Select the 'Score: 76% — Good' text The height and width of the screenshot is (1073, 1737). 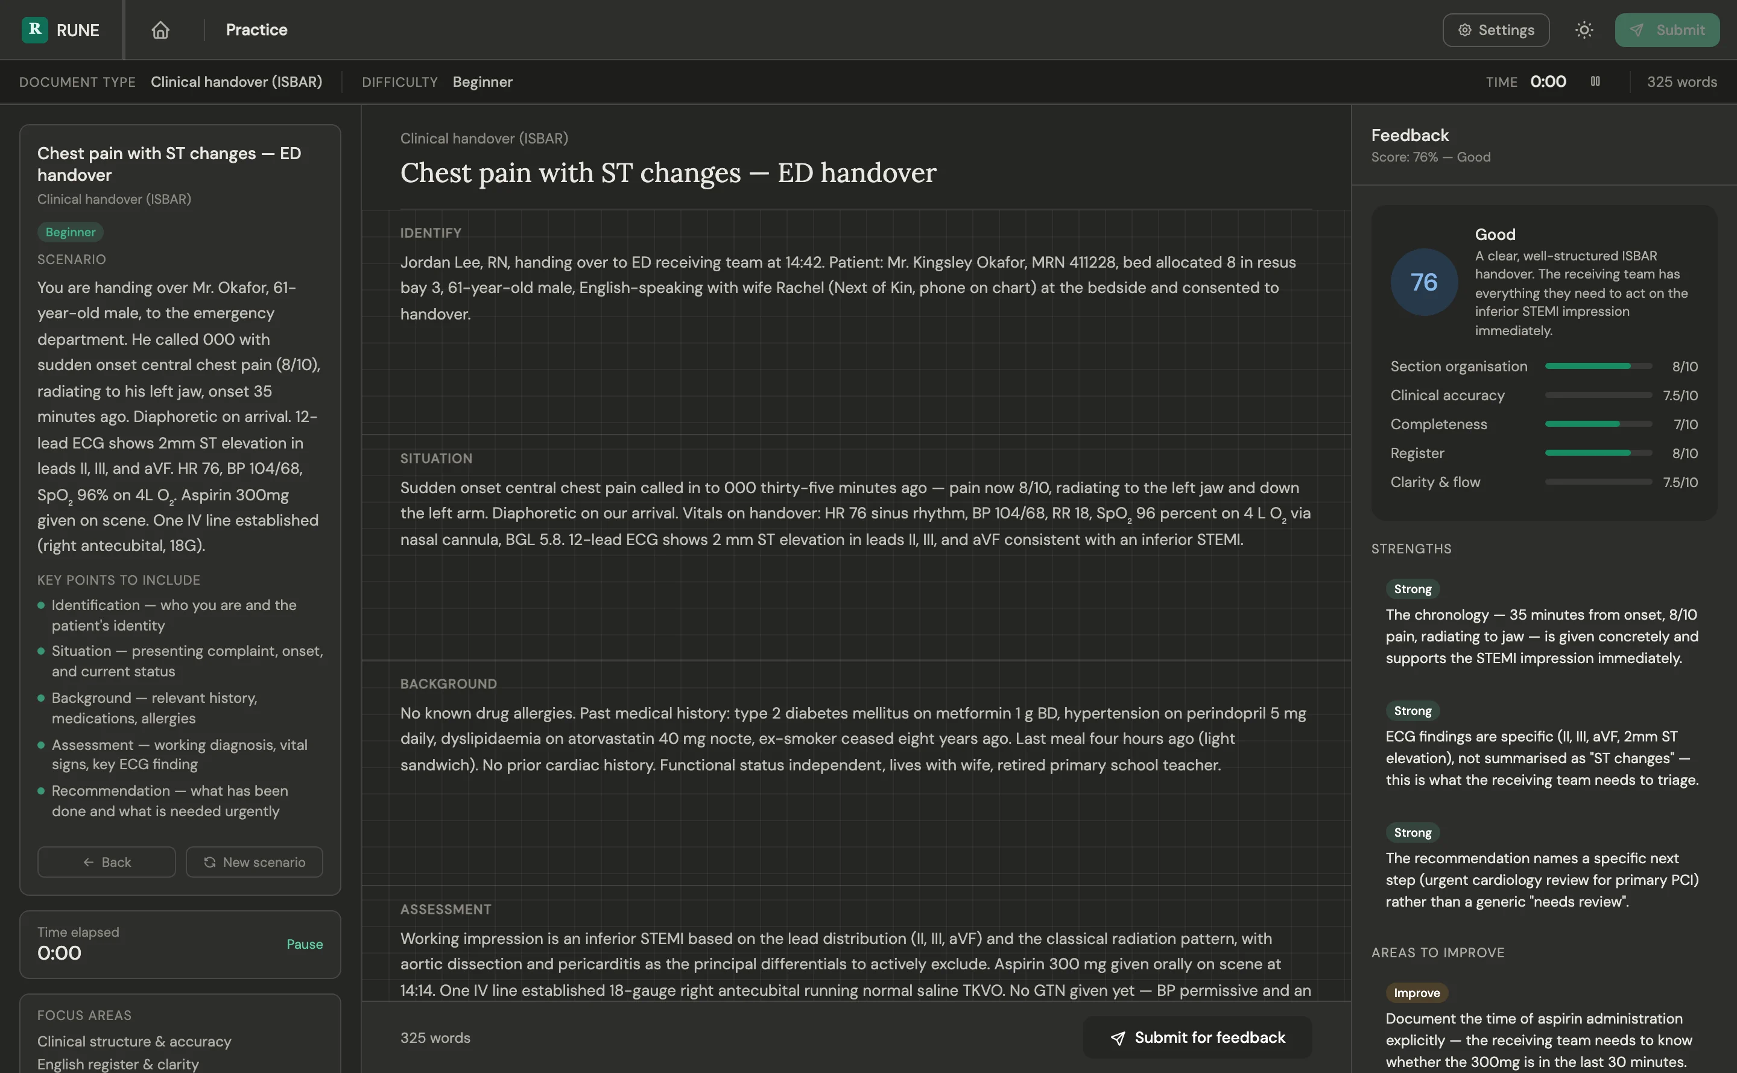point(1431,157)
